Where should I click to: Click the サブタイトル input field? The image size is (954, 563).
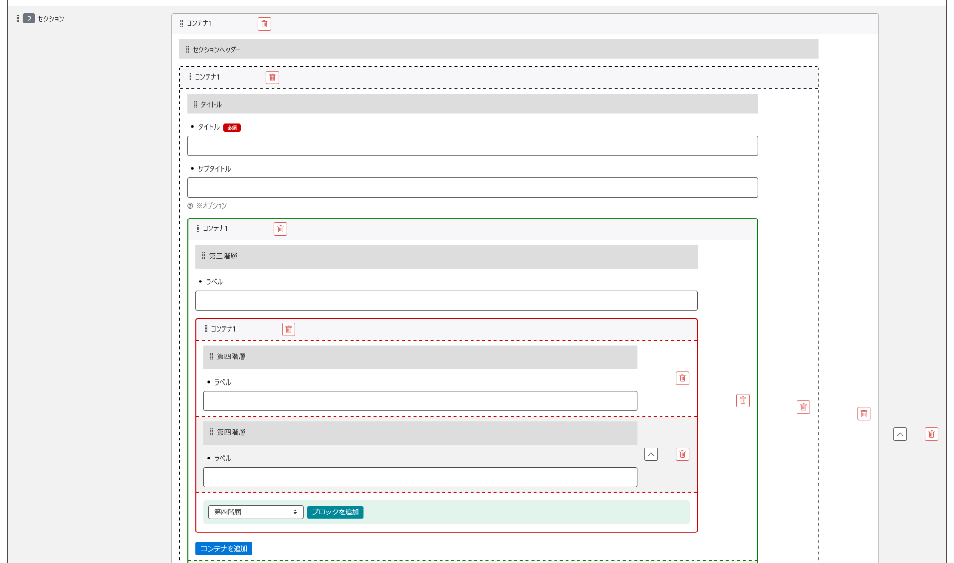pyautogui.click(x=472, y=188)
